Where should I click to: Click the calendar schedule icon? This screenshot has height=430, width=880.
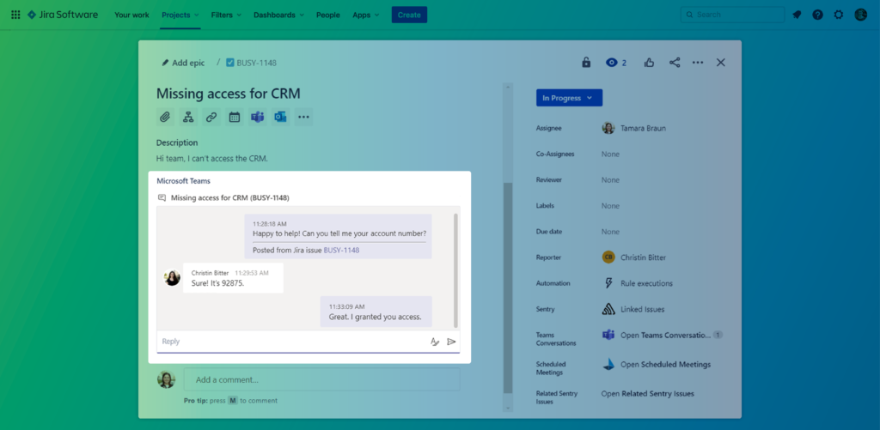click(234, 118)
